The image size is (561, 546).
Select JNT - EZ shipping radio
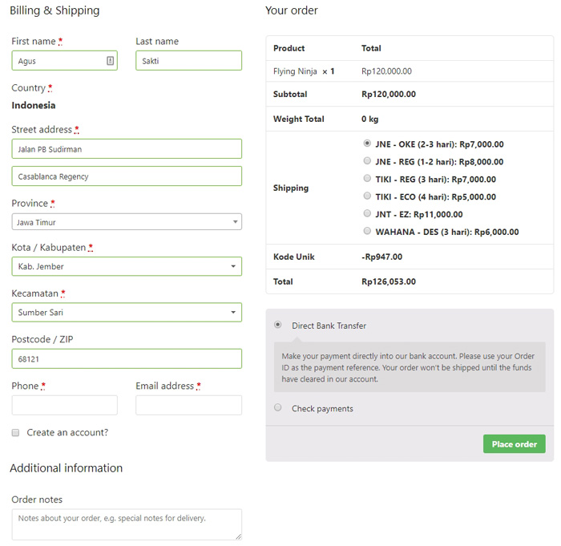tap(367, 213)
